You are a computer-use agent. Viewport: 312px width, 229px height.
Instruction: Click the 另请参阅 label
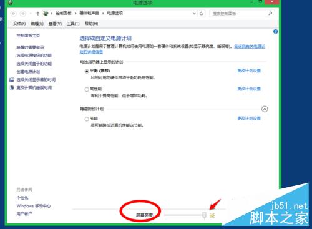24,190
